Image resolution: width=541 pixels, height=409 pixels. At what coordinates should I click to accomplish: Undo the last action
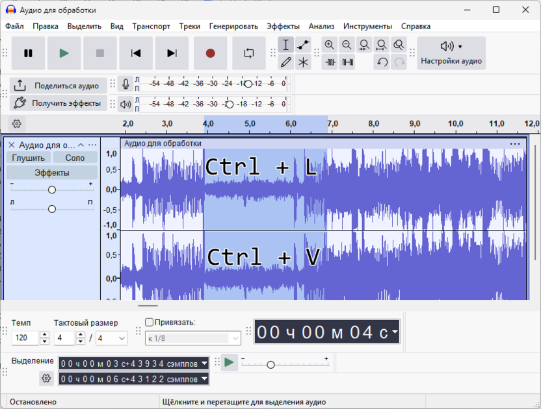point(382,62)
